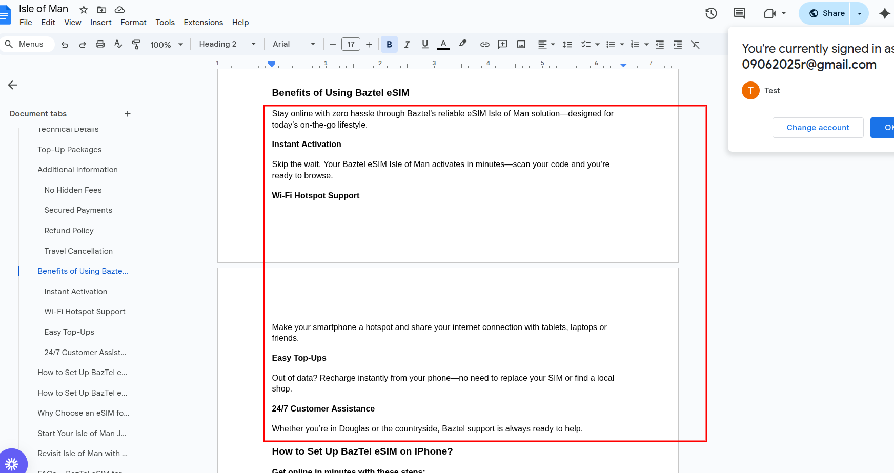Open the Arial font dropdown
Screen dimensions: 894x473
294,44
